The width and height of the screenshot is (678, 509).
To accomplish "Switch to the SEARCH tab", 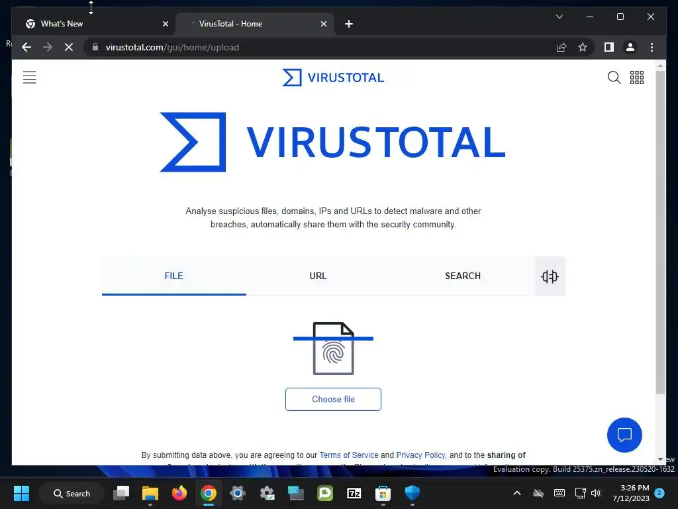I will [x=463, y=276].
